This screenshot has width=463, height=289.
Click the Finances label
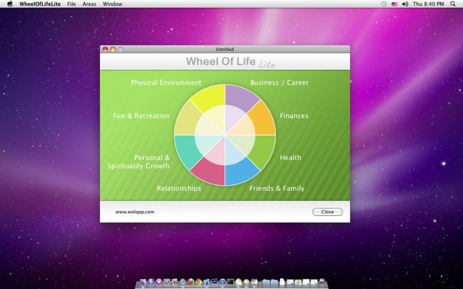coord(294,116)
